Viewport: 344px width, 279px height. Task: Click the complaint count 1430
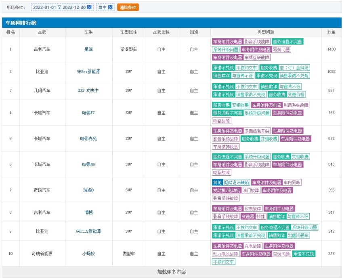(331, 49)
